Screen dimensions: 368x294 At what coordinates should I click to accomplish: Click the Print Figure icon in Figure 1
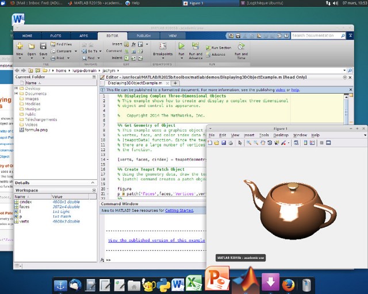231,142
